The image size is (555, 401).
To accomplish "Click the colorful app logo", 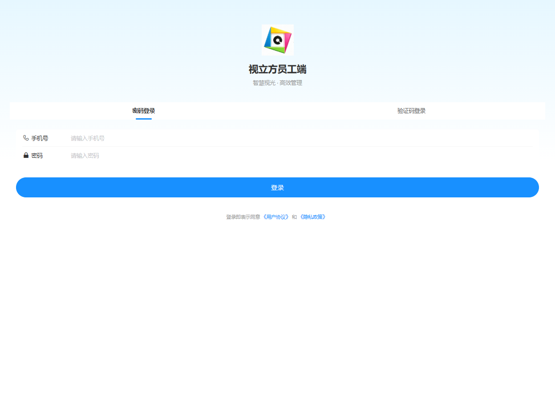I will click(x=277, y=40).
